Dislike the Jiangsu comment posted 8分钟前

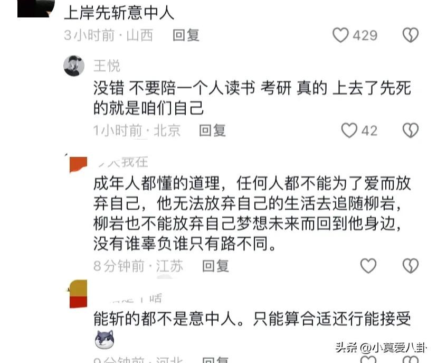coord(411,266)
